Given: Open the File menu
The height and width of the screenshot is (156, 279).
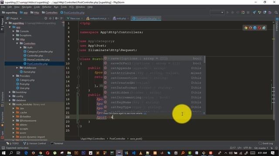Looking at the screenshot, I should click(x=3, y=7).
